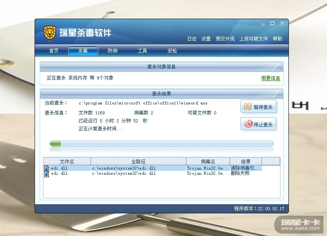
Task: Click the path in the 删除失败 row
Action: tap(124, 174)
